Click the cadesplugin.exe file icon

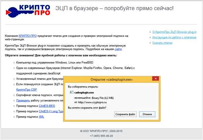pos(71,93)
